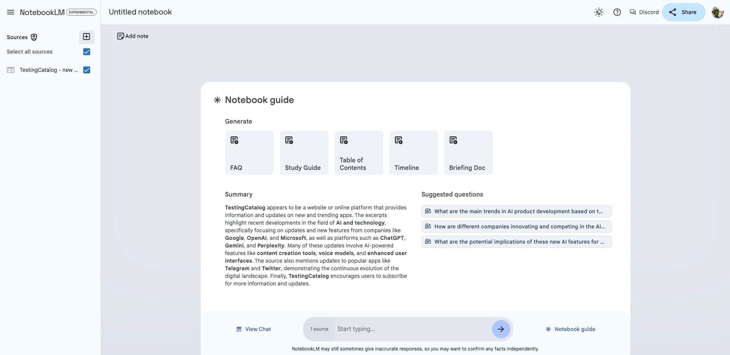730x355 pixels.
Task: Click the Notebook guide heading asterisk icon
Action: tap(217, 100)
